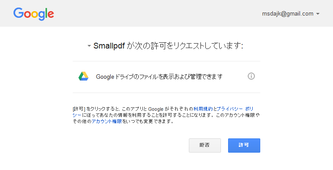Open the プライバシー ポリ policy link

tap(235, 109)
